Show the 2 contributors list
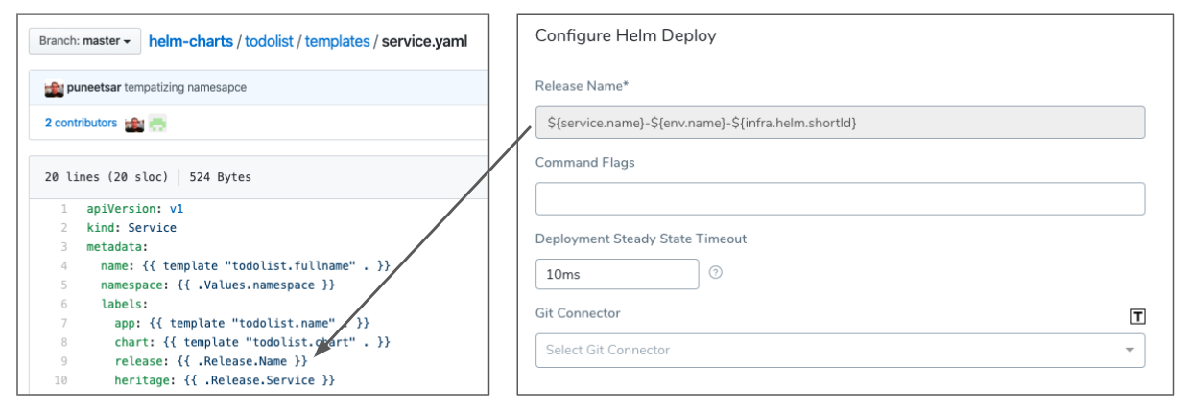Image resolution: width=1189 pixels, height=410 pixels. (81, 124)
